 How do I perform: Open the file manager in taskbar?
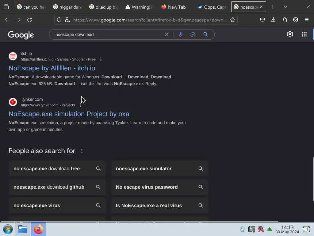23,229
